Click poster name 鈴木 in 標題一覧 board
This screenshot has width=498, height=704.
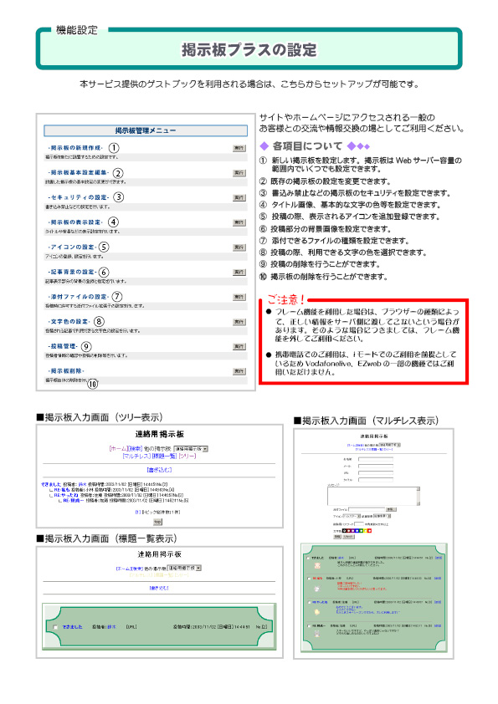(x=111, y=627)
